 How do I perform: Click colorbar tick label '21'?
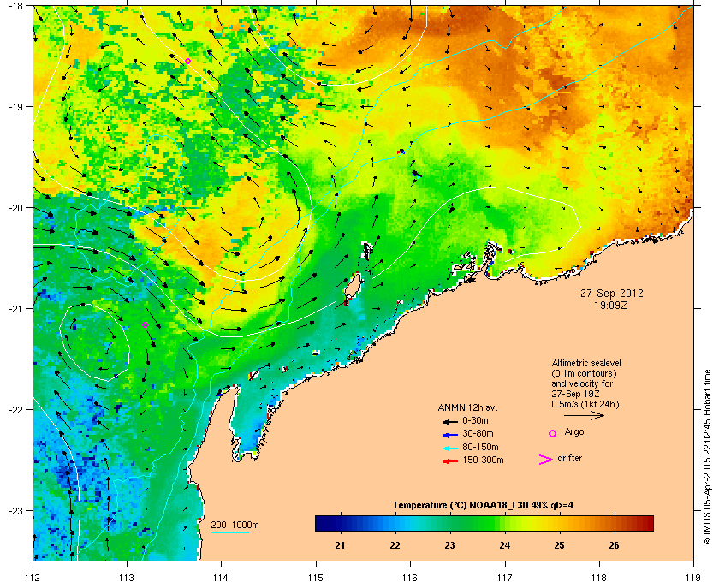[x=340, y=545]
